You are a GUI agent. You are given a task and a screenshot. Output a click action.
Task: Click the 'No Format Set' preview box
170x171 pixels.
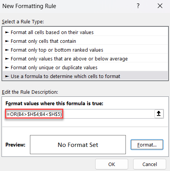(x=78, y=145)
